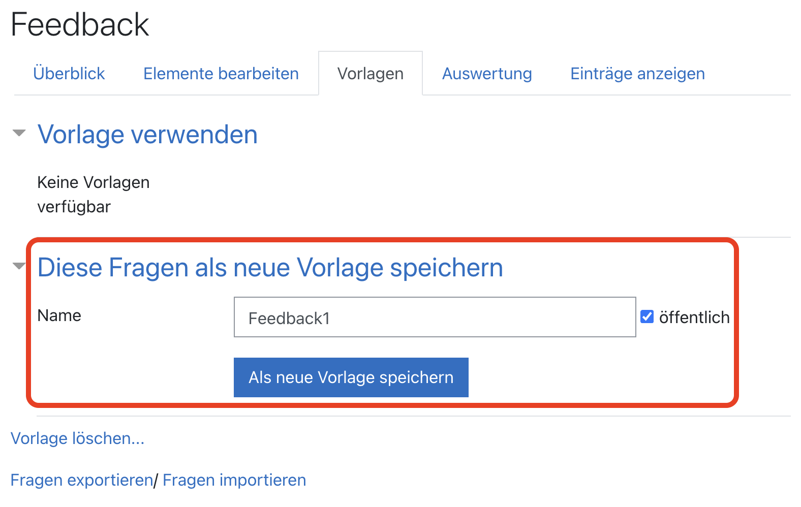Uncheck the öffentlich checkbox
This screenshot has height=507, width=801.
(x=647, y=317)
